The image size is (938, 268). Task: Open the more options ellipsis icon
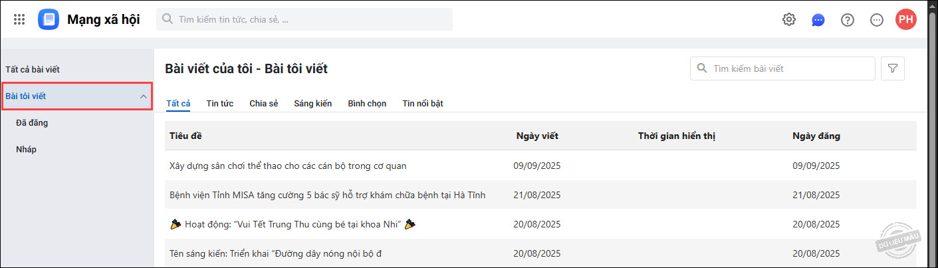[x=877, y=19]
